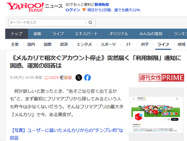Viewport: 187px width, 141px height.
Task: Select the 主要 category
Action: pos(15,45)
